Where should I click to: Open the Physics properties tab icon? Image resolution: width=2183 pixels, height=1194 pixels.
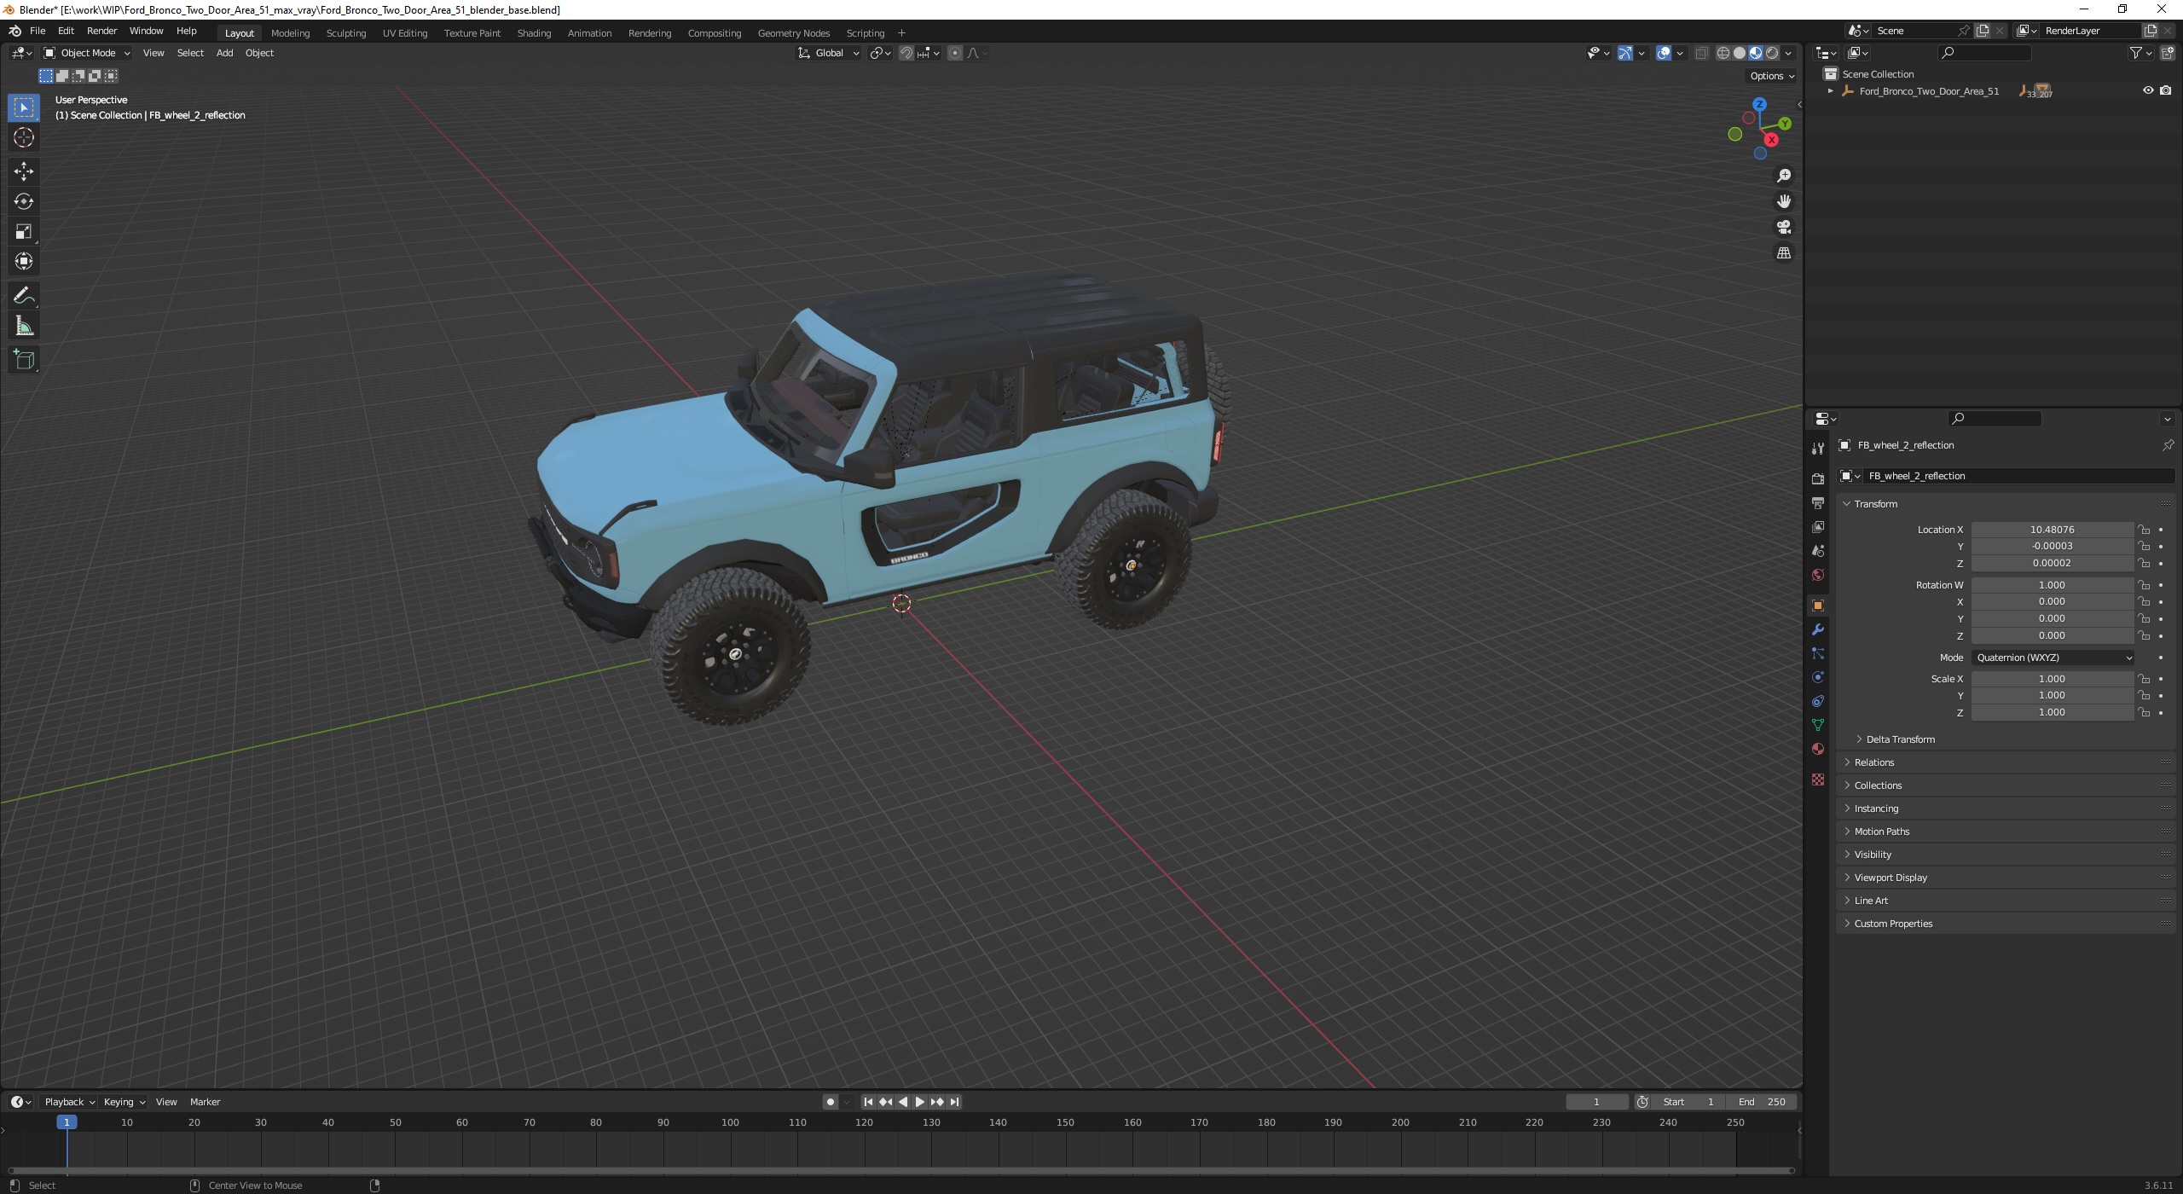click(1818, 677)
